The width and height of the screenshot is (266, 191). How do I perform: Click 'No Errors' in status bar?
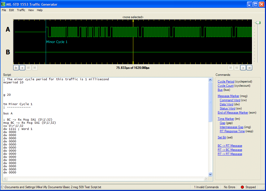click(x=230, y=187)
